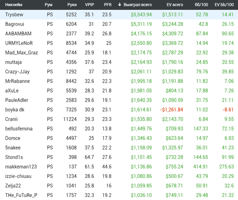Screen dimensions: 238x200
Task: Select player Domce nickname
Action: click(x=13, y=138)
